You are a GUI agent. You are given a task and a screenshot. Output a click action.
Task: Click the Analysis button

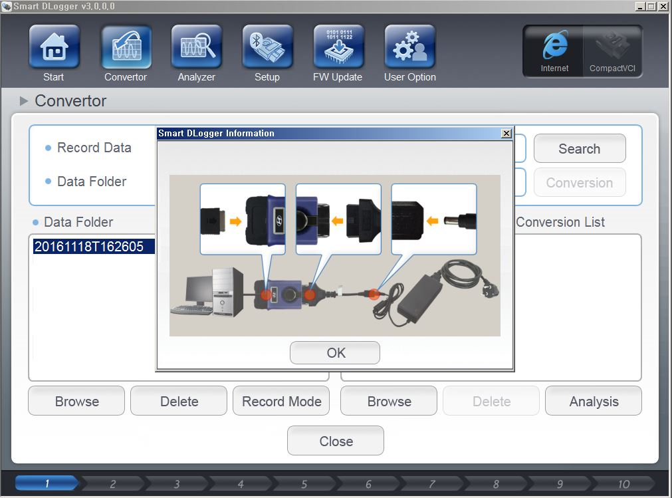pos(594,401)
